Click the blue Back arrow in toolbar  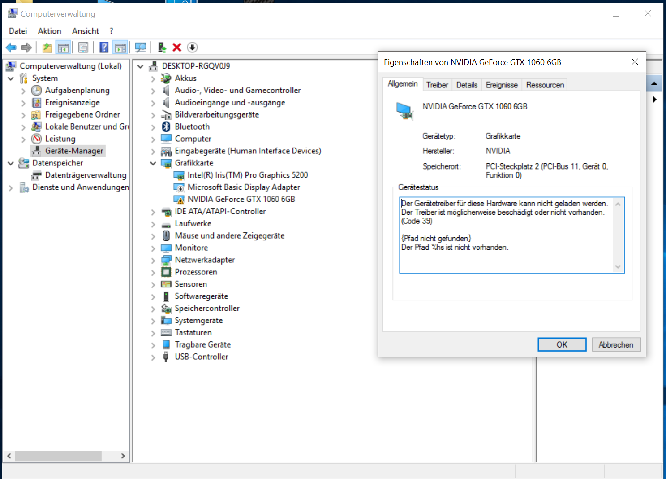click(x=11, y=48)
